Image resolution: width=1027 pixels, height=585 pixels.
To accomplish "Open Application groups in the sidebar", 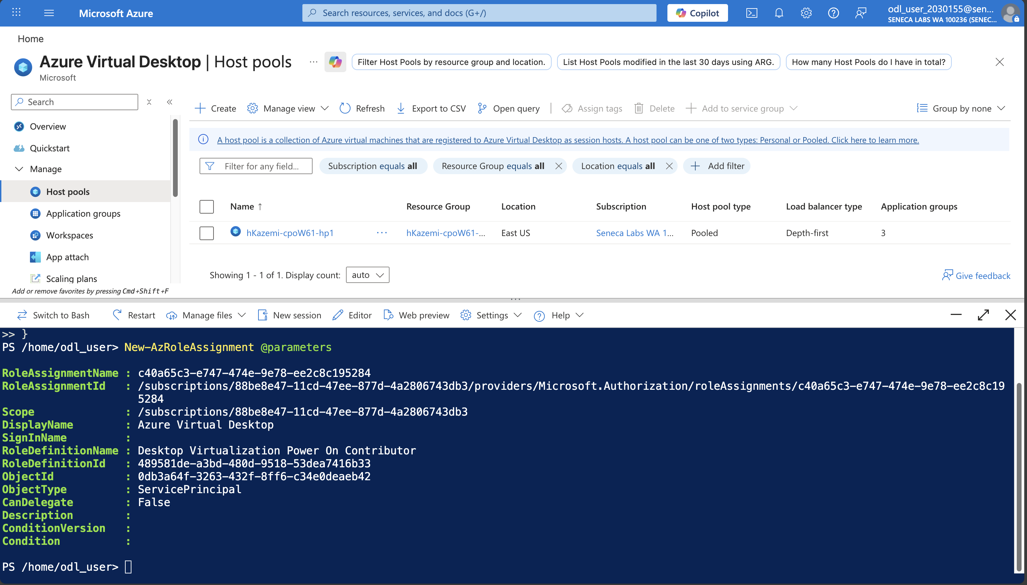I will 83,213.
